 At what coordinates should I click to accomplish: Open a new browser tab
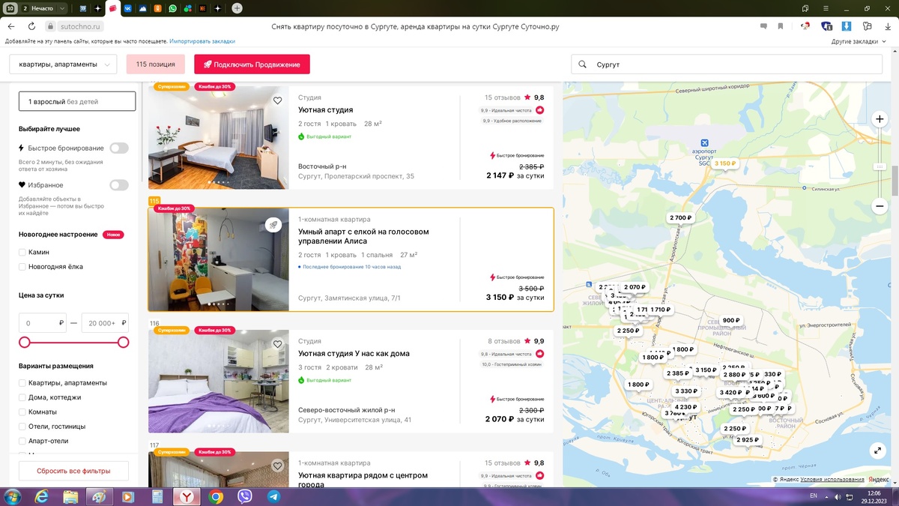coord(237,8)
